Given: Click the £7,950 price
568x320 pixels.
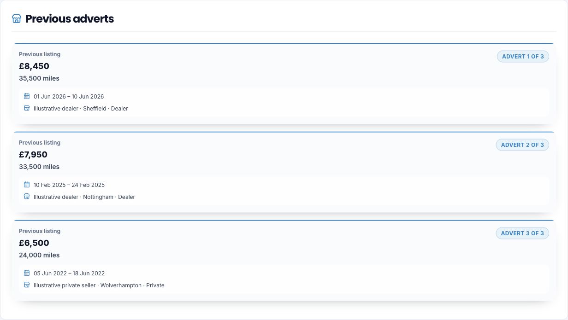Looking at the screenshot, I should [x=33, y=155].
